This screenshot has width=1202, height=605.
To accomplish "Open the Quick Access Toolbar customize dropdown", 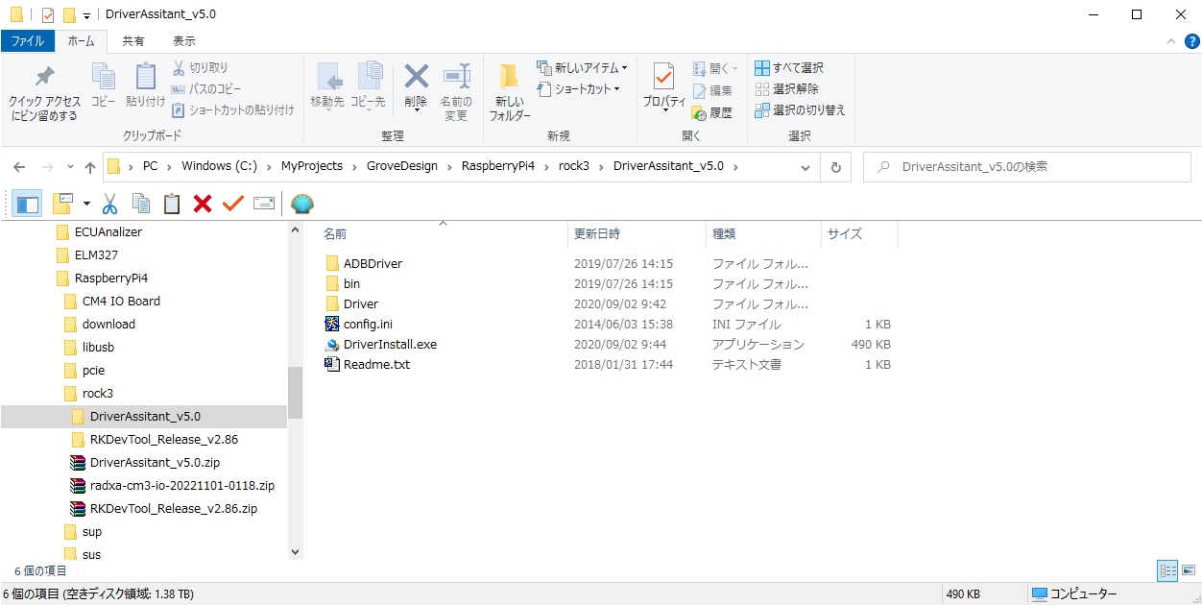I will [x=86, y=16].
